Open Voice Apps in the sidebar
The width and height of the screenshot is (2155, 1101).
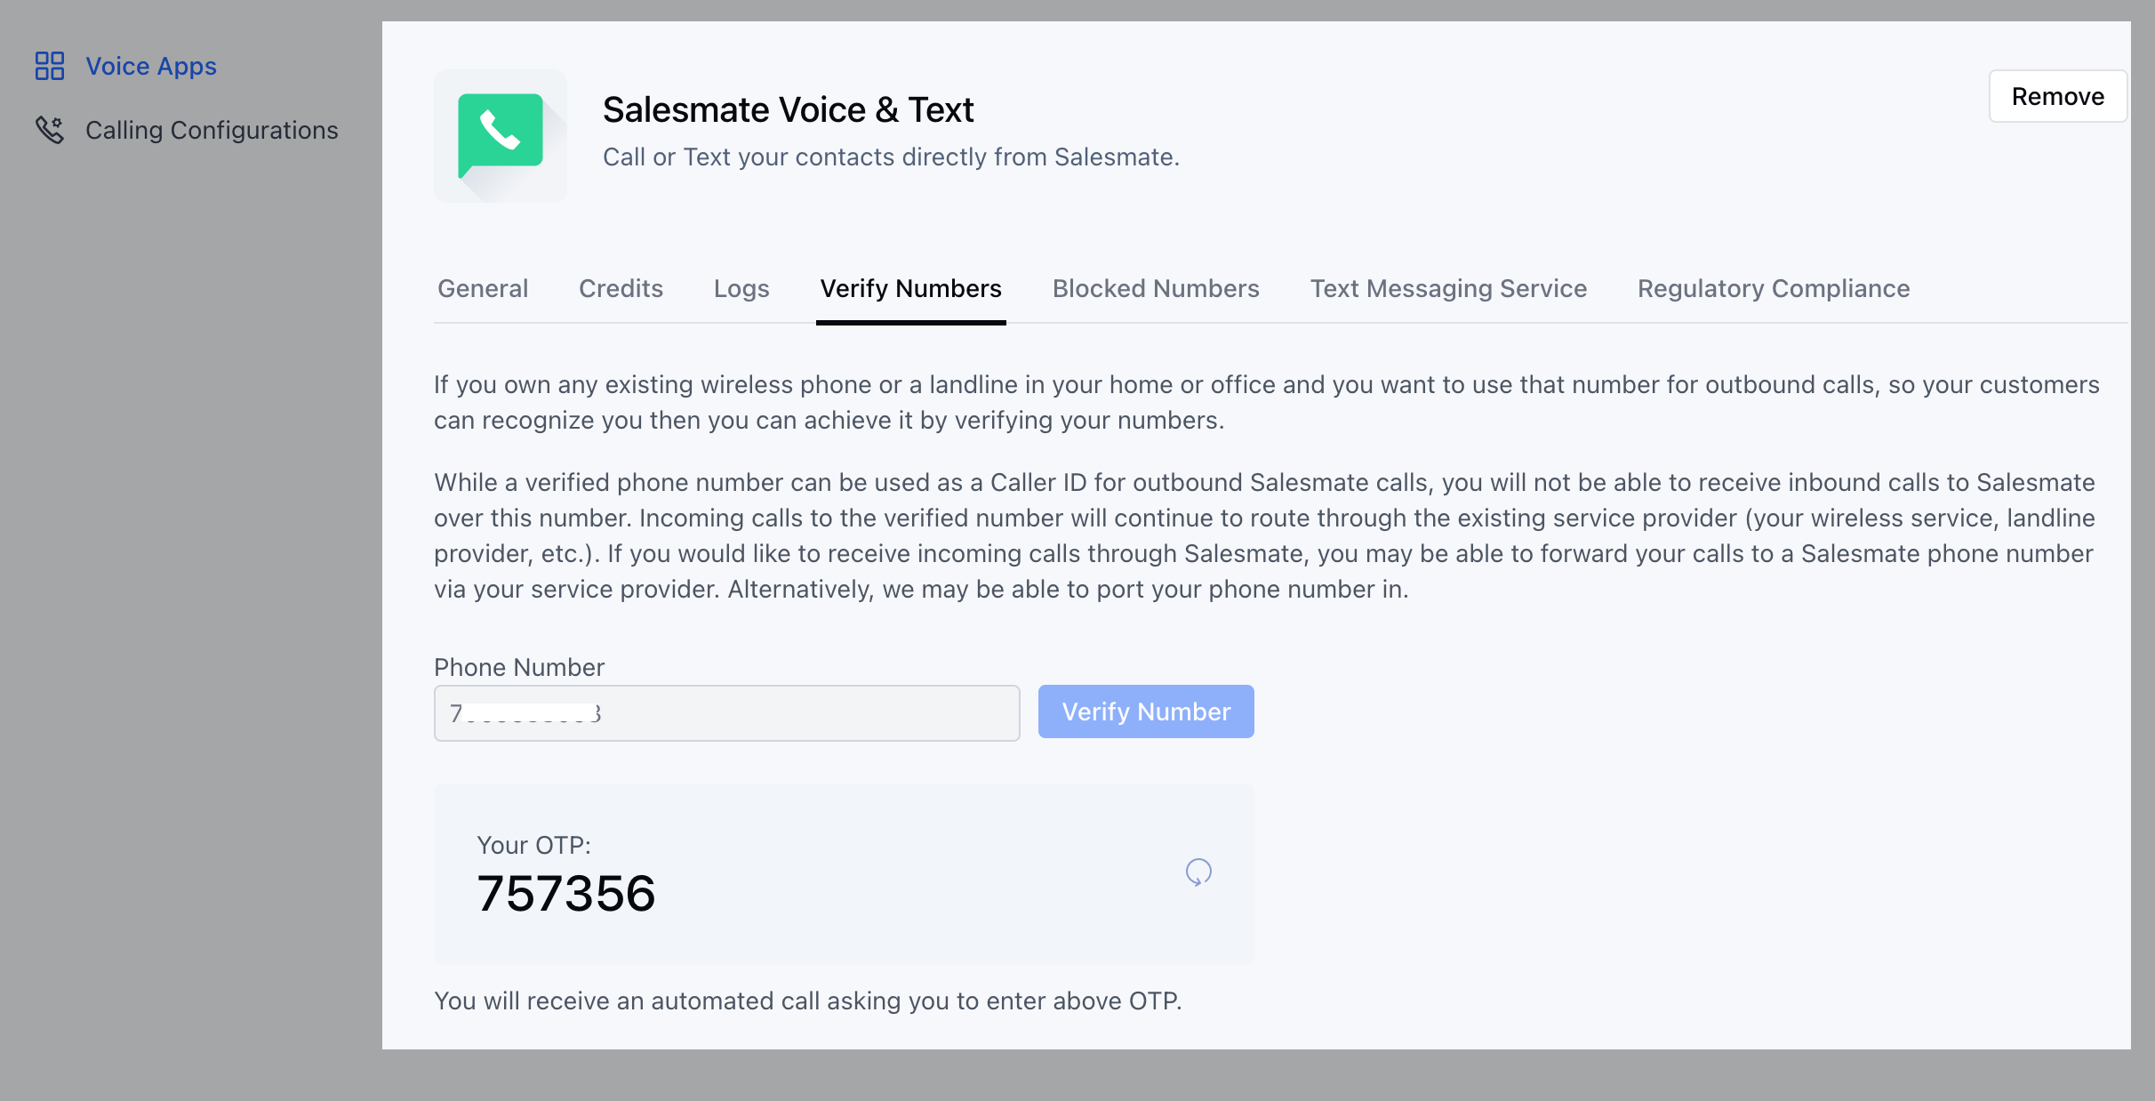(151, 66)
